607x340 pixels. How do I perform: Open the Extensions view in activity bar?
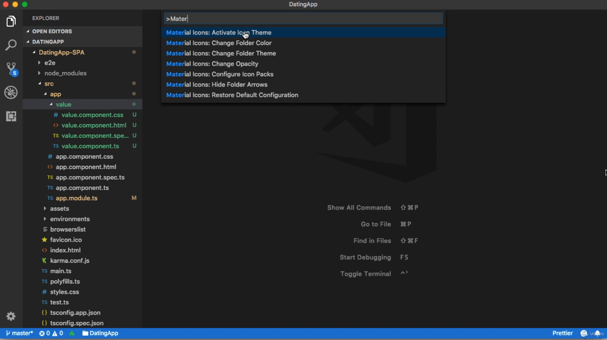[x=11, y=116]
